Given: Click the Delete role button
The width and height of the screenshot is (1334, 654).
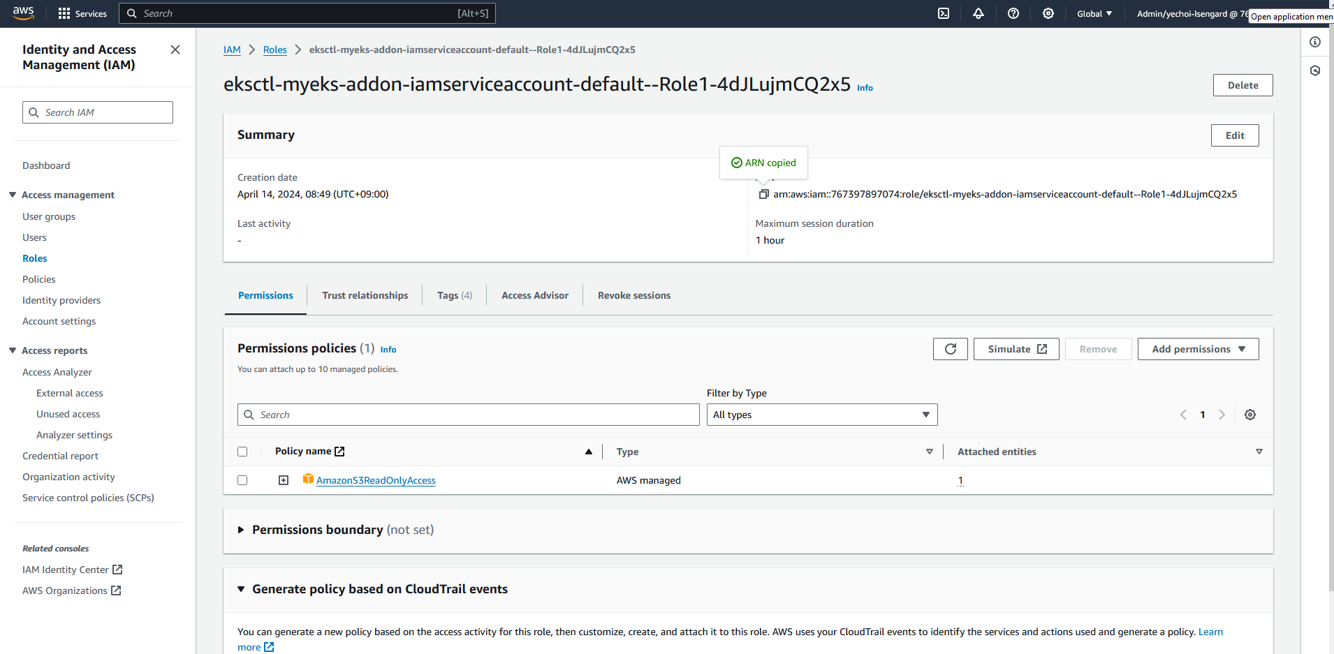Looking at the screenshot, I should (1243, 85).
